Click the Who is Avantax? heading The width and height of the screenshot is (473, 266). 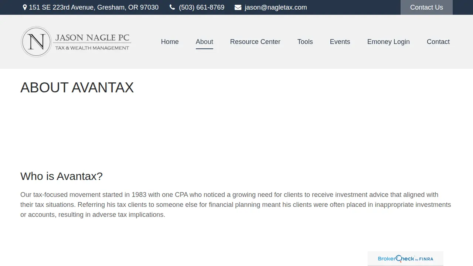coord(61,176)
